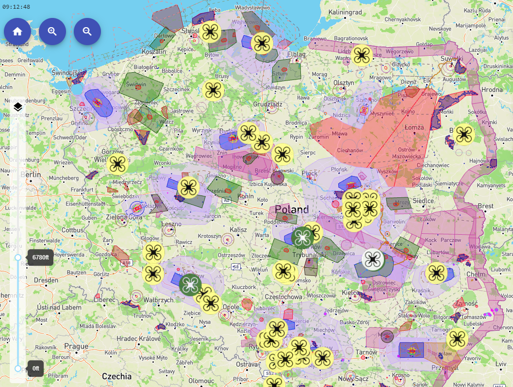
Task: Select the drone marker near Białystok
Action: [463, 134]
